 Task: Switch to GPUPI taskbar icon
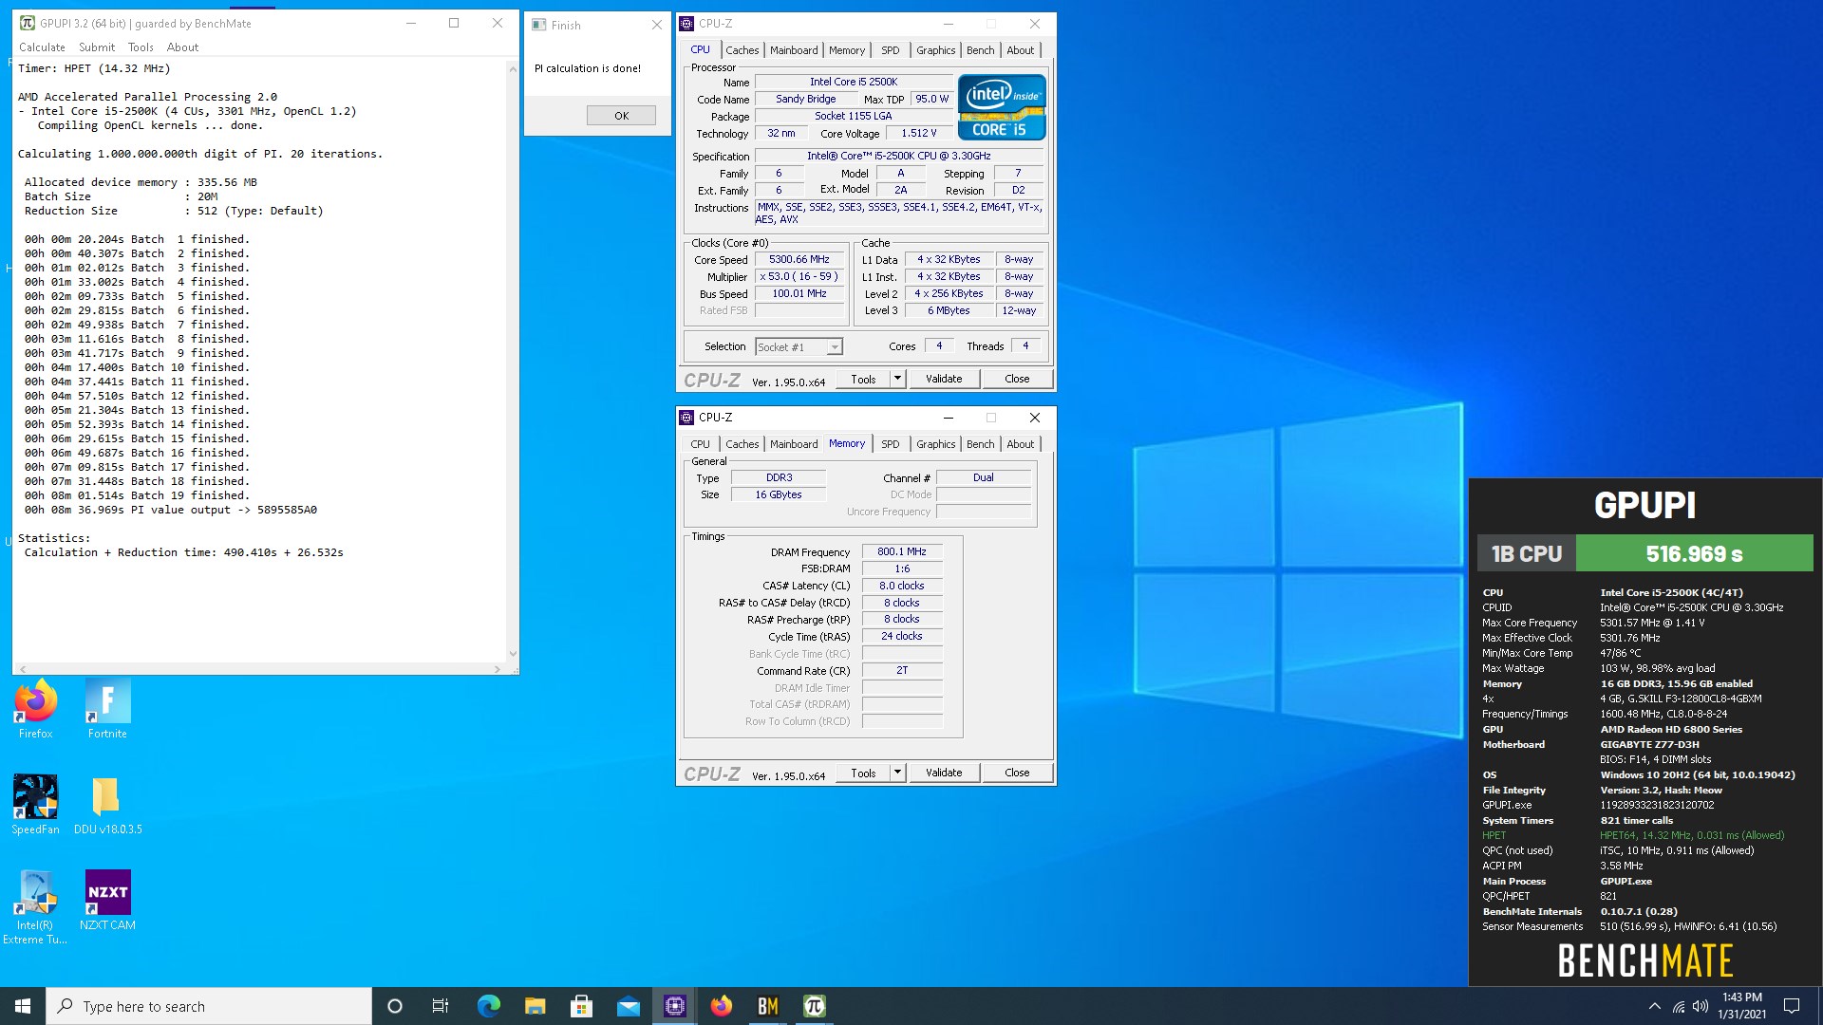(815, 1006)
